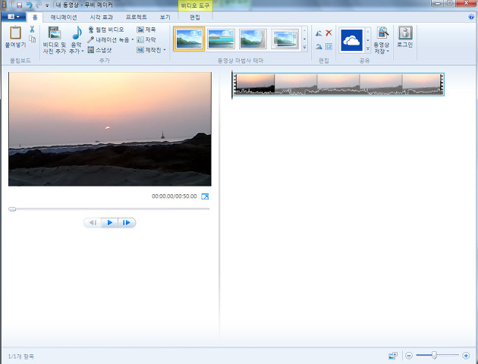Click the Paste clipboard icon
Screen dimensions: 478x364
(x=15, y=33)
